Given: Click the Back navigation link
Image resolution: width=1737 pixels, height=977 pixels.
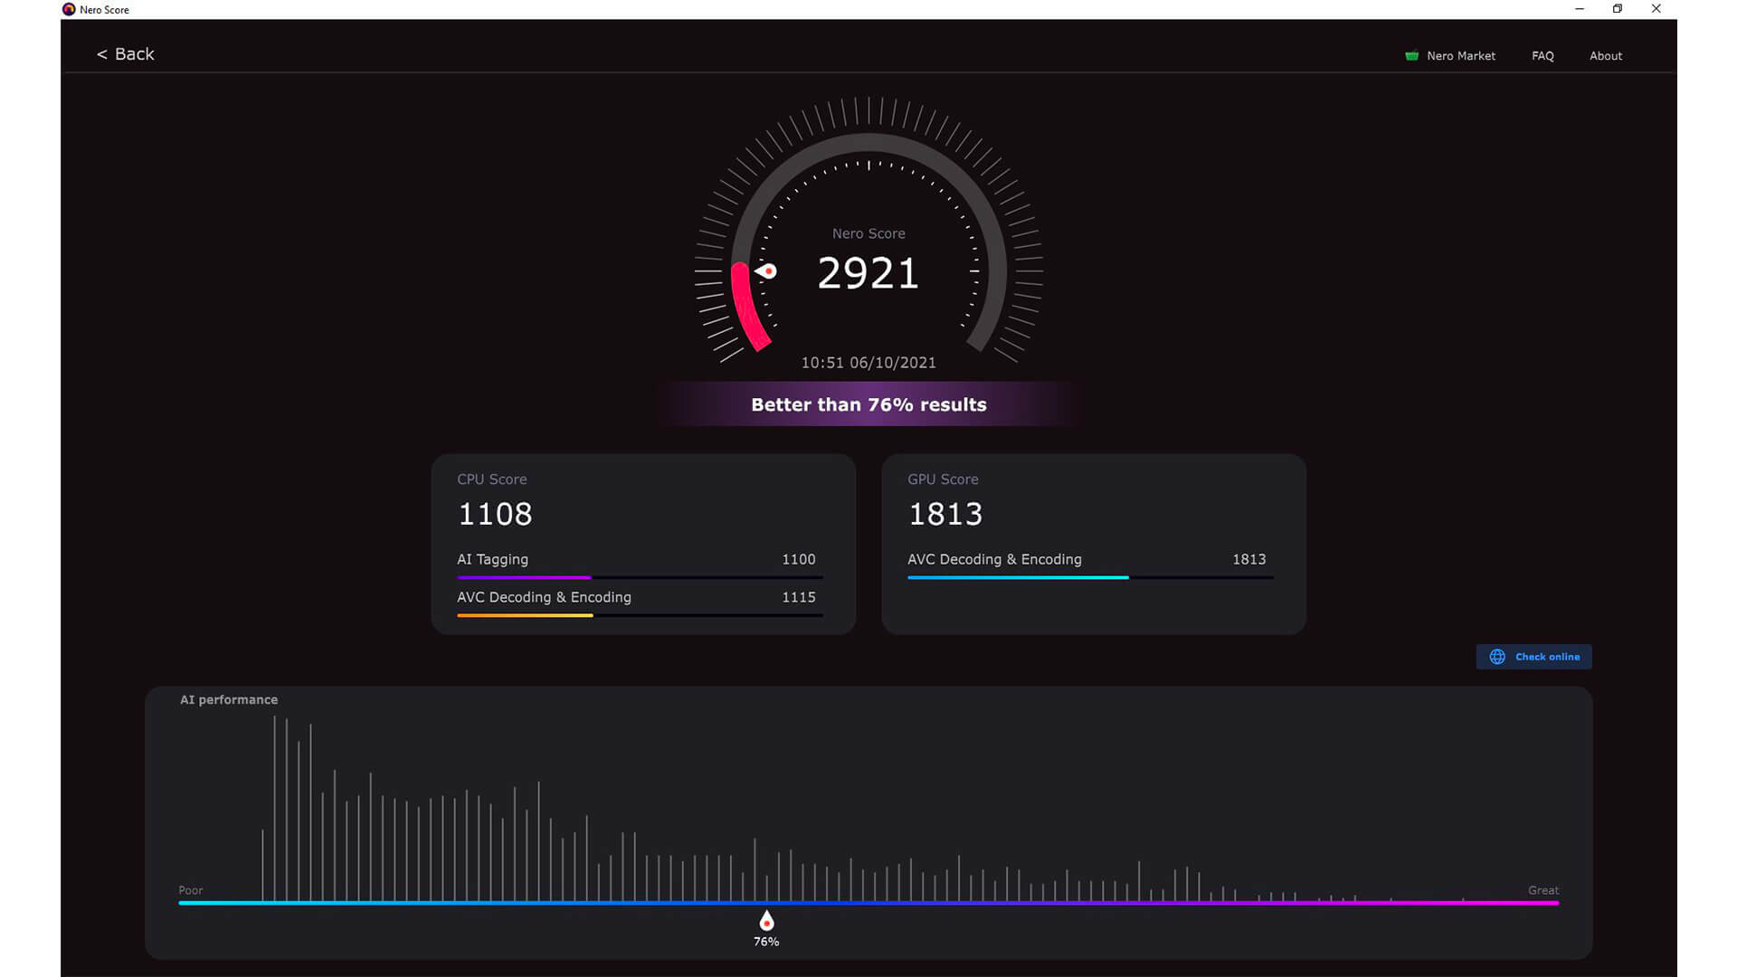Looking at the screenshot, I should pyautogui.click(x=126, y=54).
